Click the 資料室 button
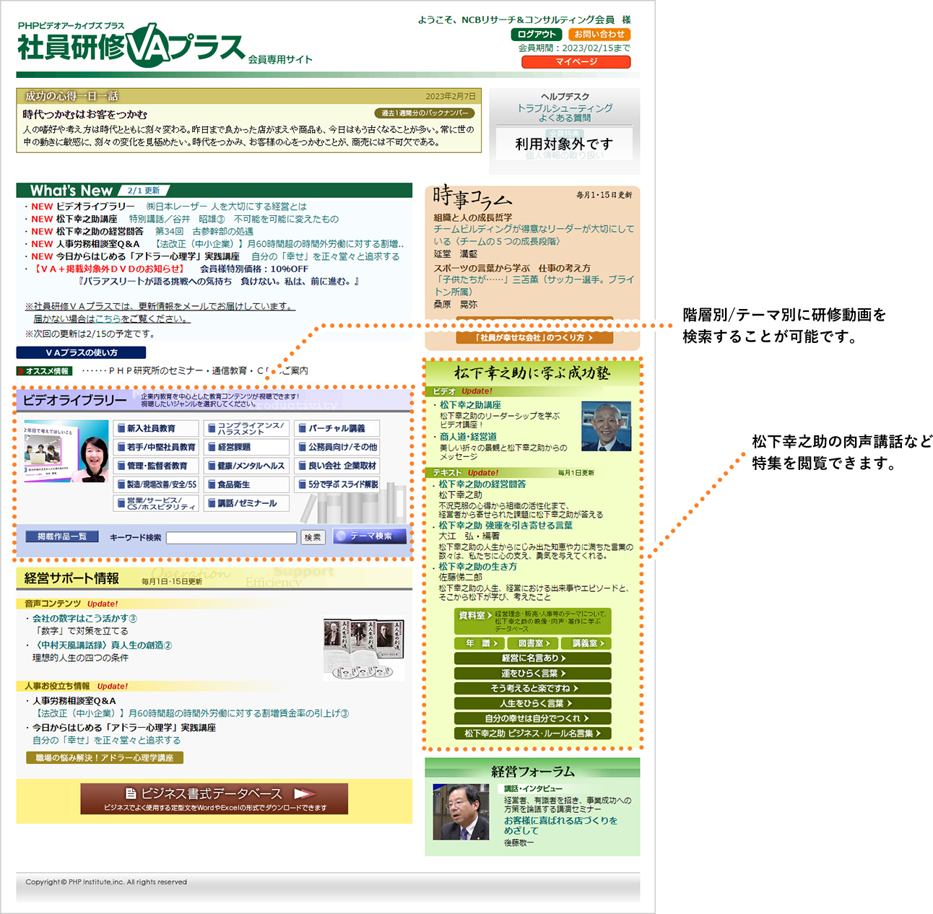Screen dimensions: 933x914 [x=533, y=621]
